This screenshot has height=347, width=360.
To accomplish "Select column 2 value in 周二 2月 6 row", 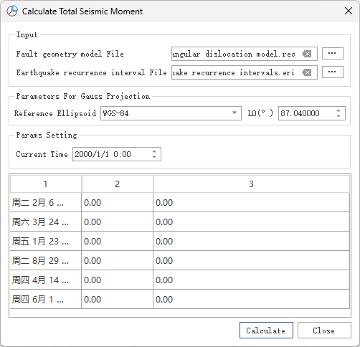I will pyautogui.click(x=117, y=203).
